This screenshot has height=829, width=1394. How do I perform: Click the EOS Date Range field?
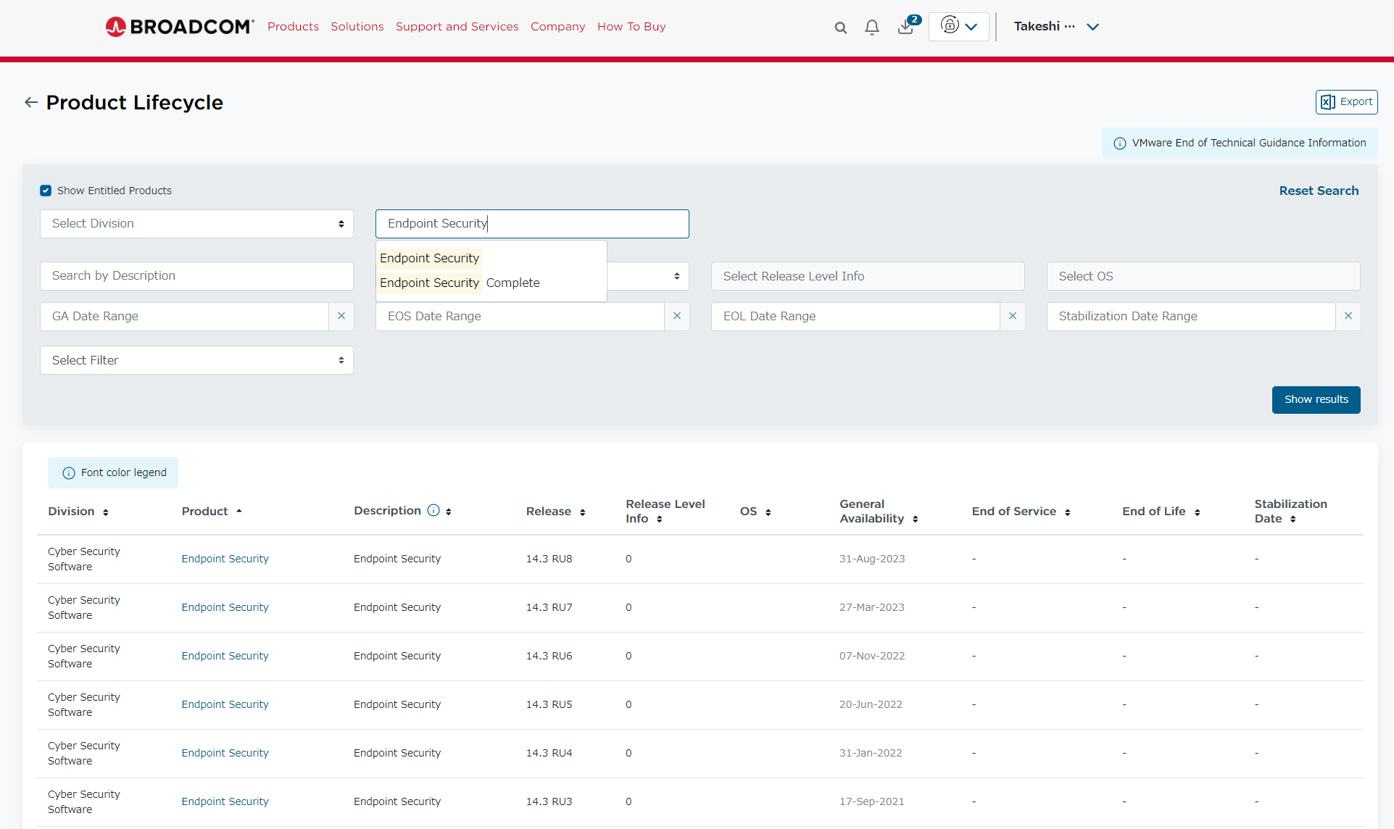point(520,317)
